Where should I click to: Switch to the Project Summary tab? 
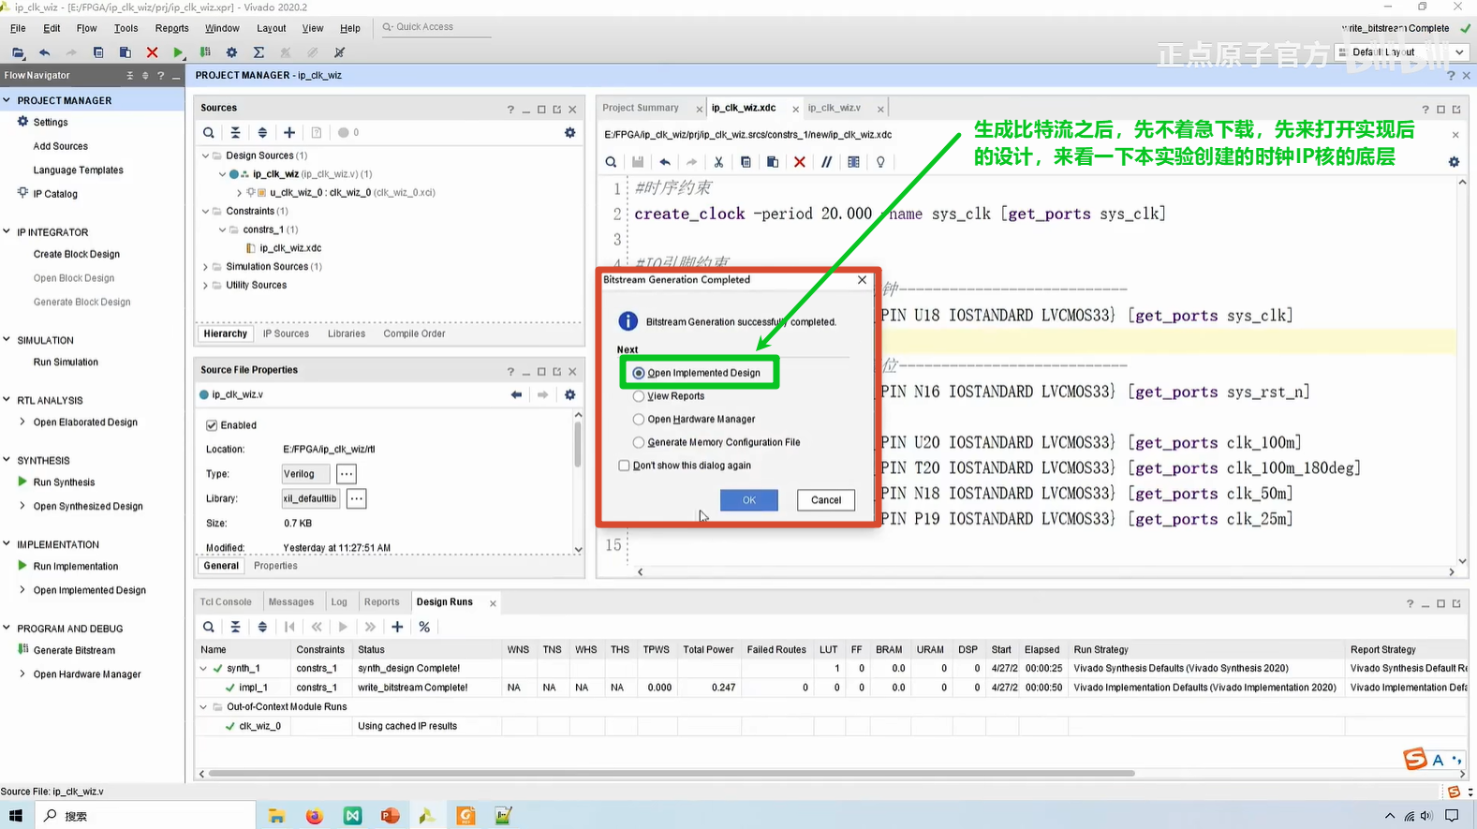click(641, 108)
